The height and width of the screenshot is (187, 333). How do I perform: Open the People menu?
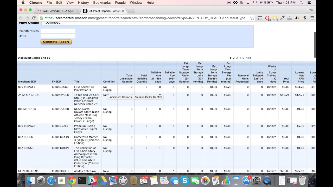click(120, 3)
